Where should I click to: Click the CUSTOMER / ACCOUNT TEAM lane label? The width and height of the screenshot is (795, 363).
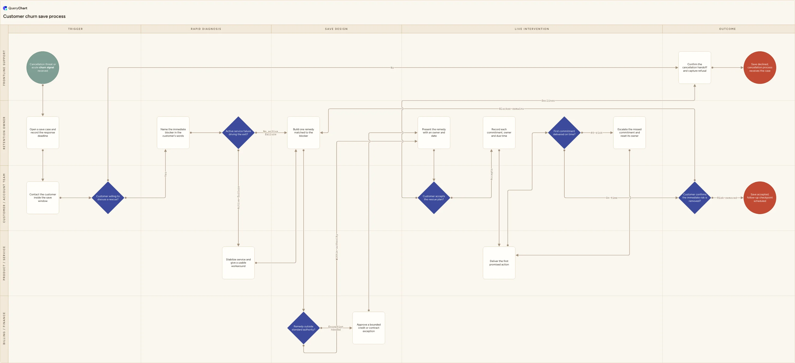4,198
